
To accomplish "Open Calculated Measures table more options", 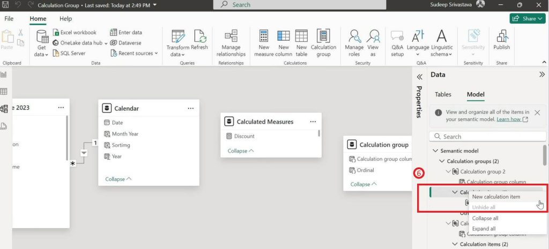I will (x=313, y=122).
